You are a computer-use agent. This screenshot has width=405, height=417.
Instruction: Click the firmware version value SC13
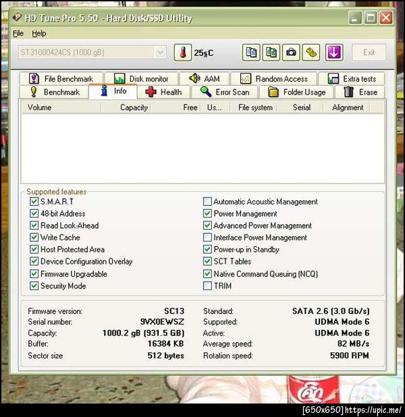tap(174, 311)
